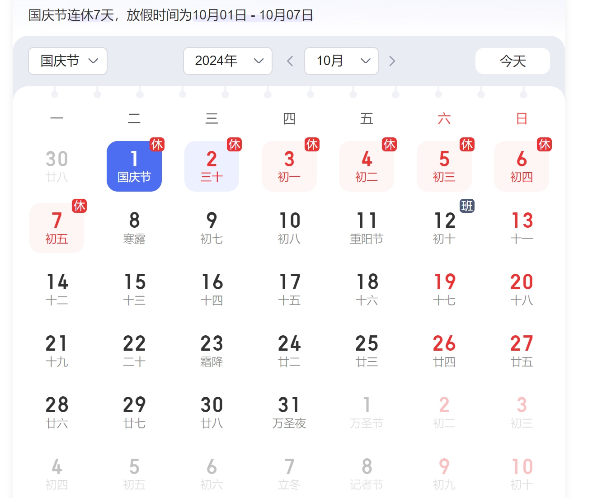
Task: Select October 17 十五
Action: coord(289,289)
